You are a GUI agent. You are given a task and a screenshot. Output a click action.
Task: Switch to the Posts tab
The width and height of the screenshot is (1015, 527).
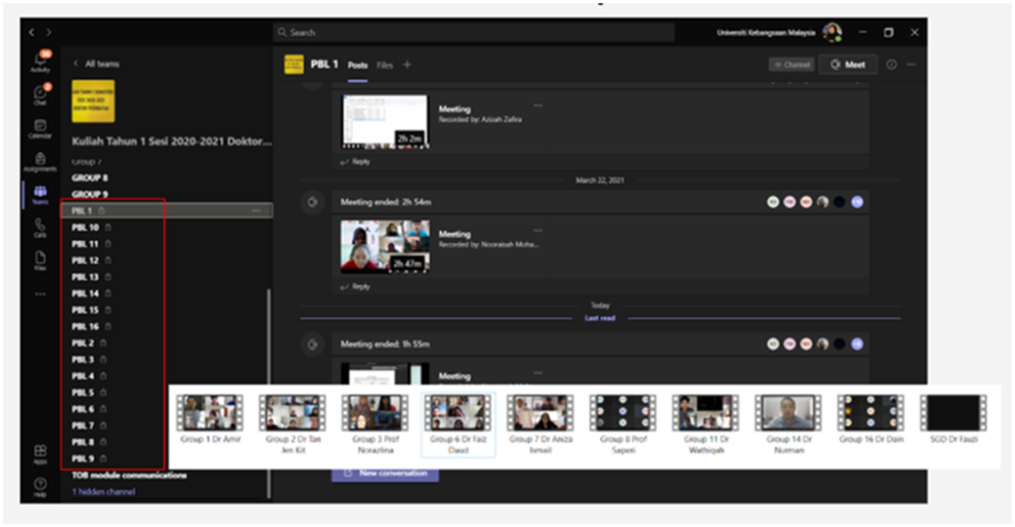click(358, 65)
